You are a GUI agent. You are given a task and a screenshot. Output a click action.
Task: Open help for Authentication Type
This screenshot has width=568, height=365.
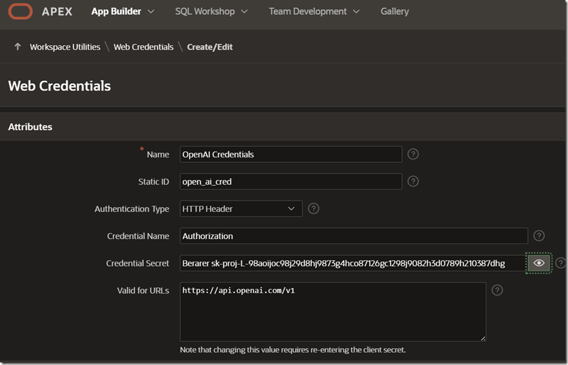click(313, 209)
